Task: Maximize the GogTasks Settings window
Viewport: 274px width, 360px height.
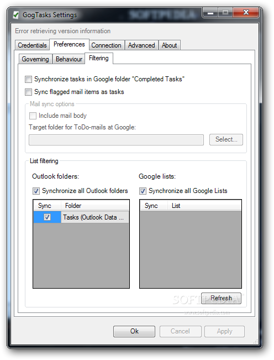Action: 225,13
